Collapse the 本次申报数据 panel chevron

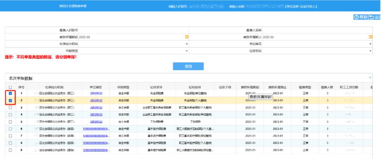[x=370, y=77]
